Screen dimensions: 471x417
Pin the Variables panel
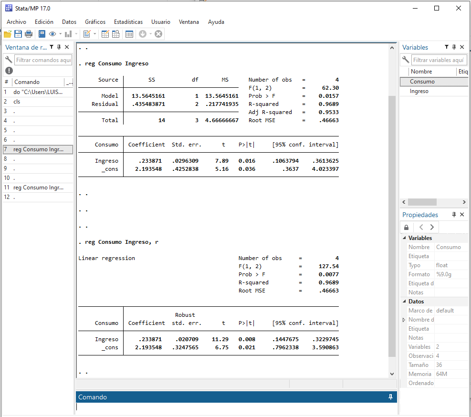pos(454,47)
